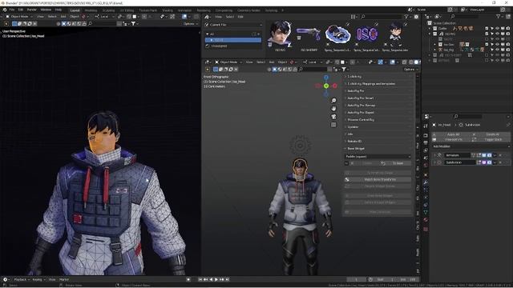The width and height of the screenshot is (513, 288).
Task: Toggle visibility eye for Cache collection in outliner
Action: (497, 29)
